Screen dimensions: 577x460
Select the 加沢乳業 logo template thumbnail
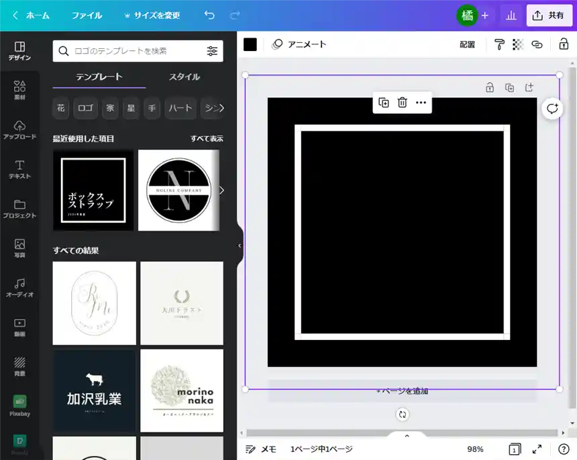[x=95, y=390]
